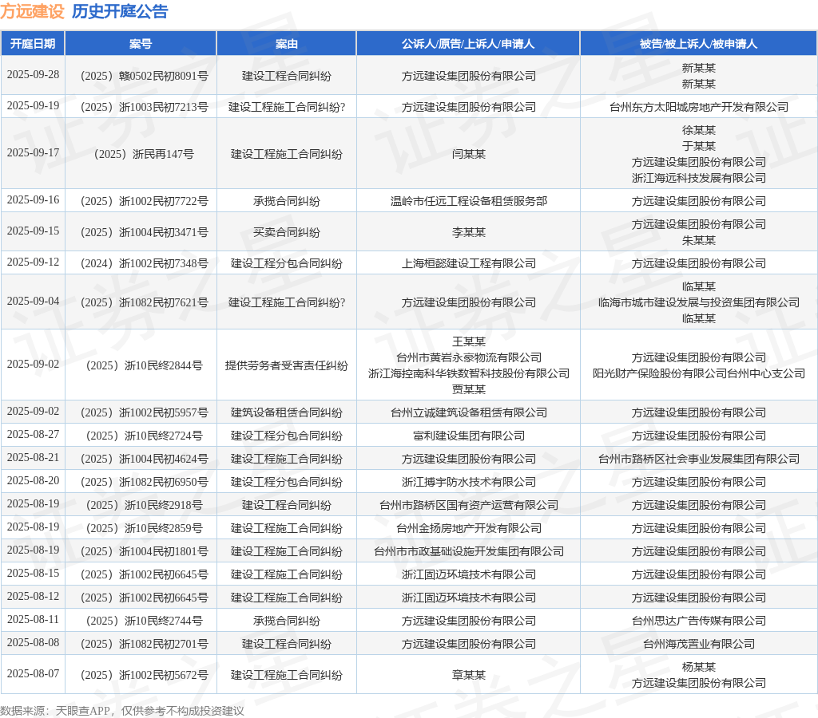Click defendant name 徐某某

coord(698,130)
